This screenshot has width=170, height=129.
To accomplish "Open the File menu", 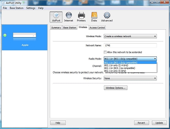I will click(x=5, y=8).
